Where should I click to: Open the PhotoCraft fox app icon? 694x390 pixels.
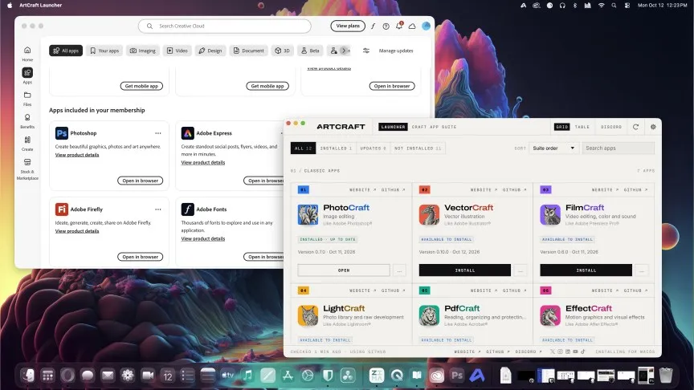[x=308, y=214]
